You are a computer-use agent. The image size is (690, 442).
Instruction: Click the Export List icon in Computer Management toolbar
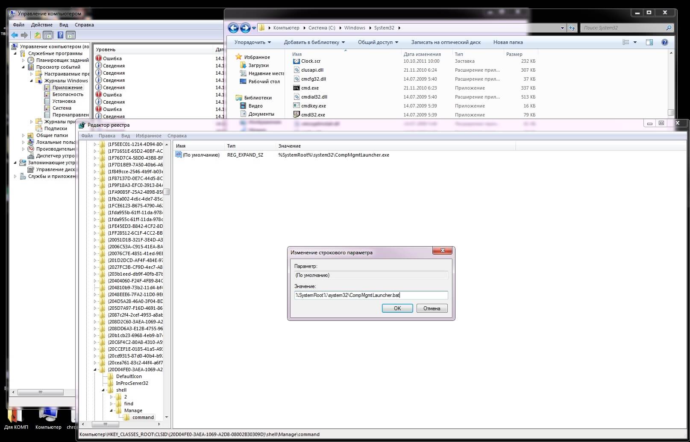(37, 35)
